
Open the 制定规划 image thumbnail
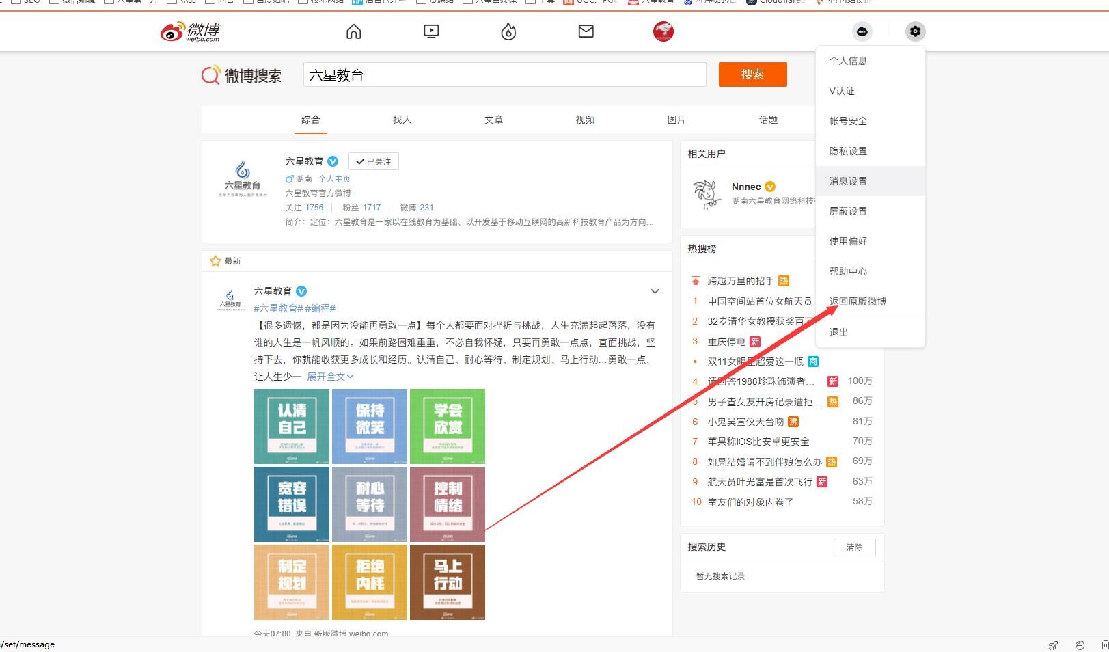[292, 582]
